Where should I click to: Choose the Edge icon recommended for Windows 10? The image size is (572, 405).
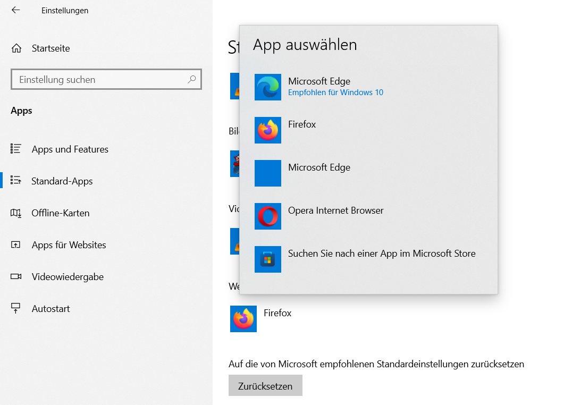click(x=268, y=87)
